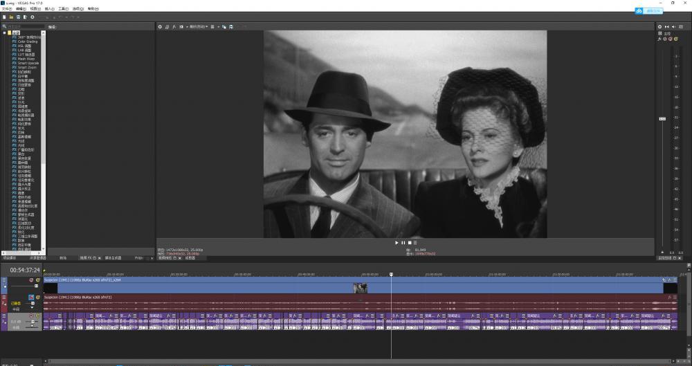Open the Insert menu
Image resolution: width=692 pixels, height=366 pixels.
(49, 9)
